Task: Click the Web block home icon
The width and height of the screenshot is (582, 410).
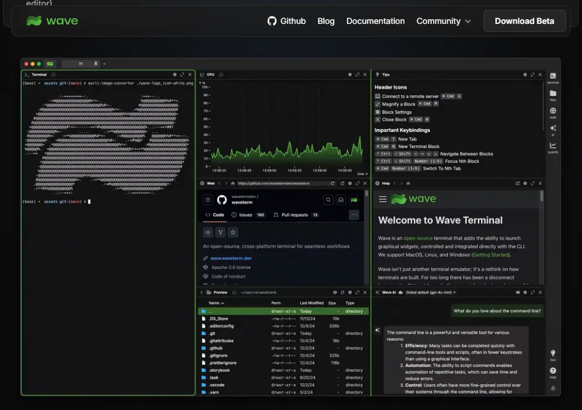Action: click(x=233, y=183)
